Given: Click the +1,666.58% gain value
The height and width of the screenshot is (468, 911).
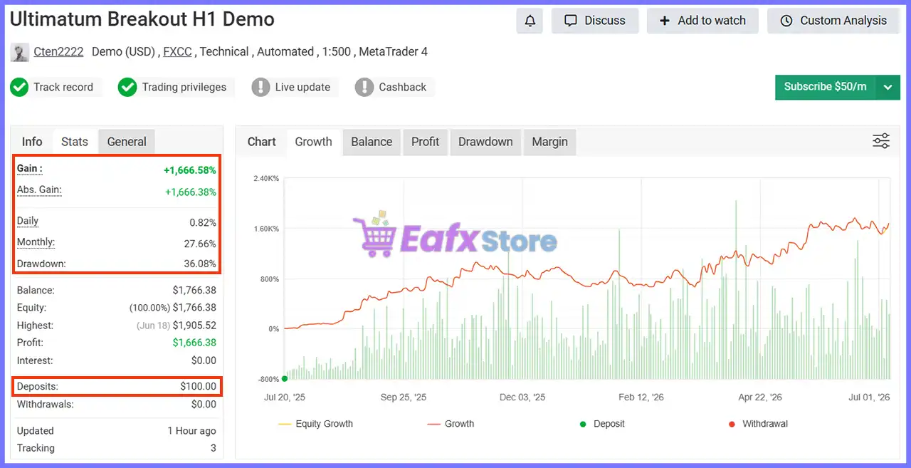Looking at the screenshot, I should pyautogui.click(x=190, y=170).
